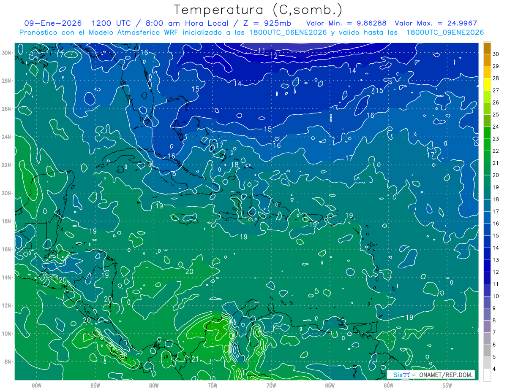Click the gray legend swatch between 5 and 6
507x391 pixels.
point(488,351)
